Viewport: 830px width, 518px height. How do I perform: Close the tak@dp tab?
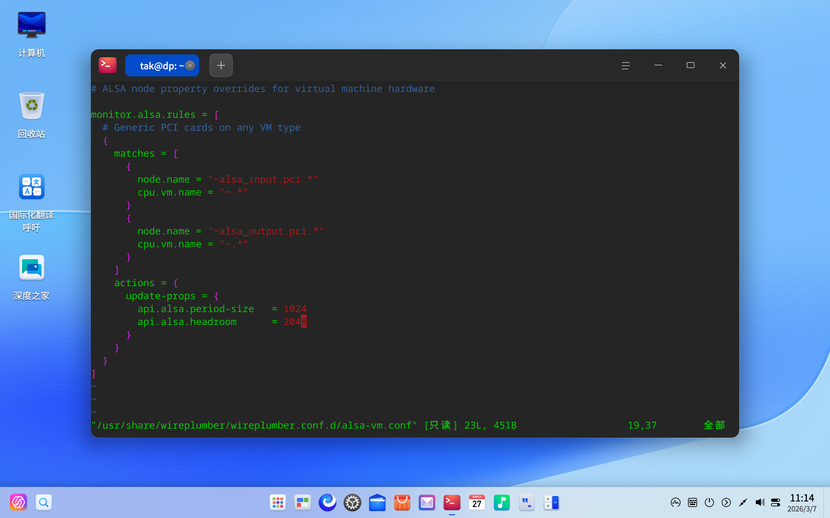pyautogui.click(x=190, y=65)
